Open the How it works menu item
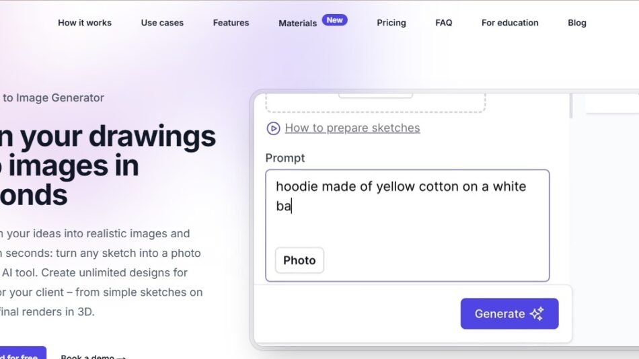The height and width of the screenshot is (359, 639). tap(85, 23)
